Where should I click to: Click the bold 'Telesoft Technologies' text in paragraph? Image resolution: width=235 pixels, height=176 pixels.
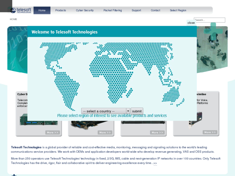pos(26,147)
